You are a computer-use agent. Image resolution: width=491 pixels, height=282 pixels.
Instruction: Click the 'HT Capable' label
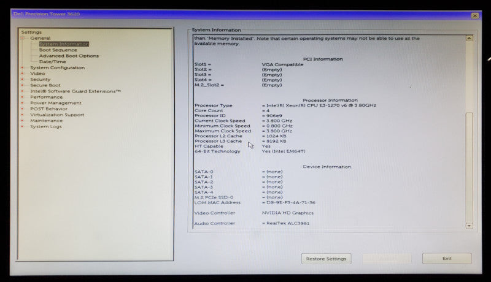(209, 146)
